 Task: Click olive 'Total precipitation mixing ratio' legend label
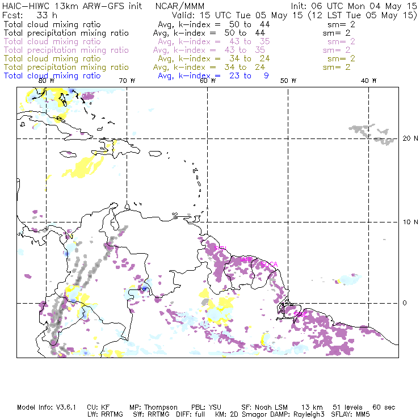pyautogui.click(x=66, y=67)
